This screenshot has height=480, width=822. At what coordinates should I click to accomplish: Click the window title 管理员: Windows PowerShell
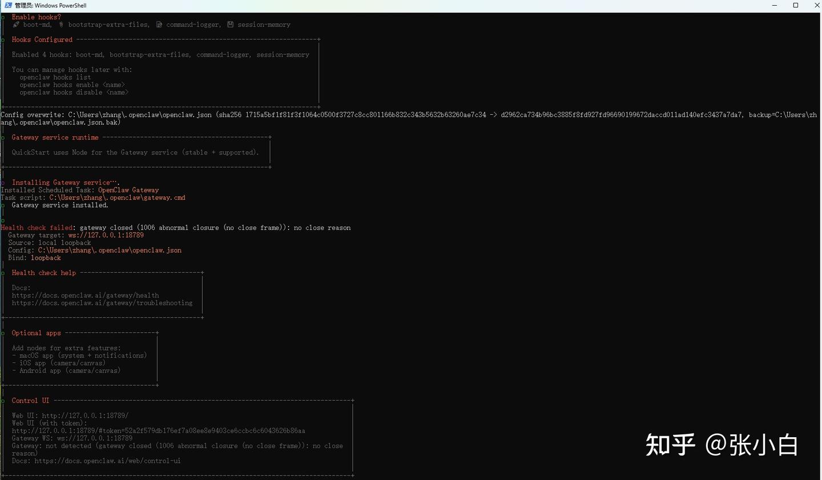pos(50,5)
